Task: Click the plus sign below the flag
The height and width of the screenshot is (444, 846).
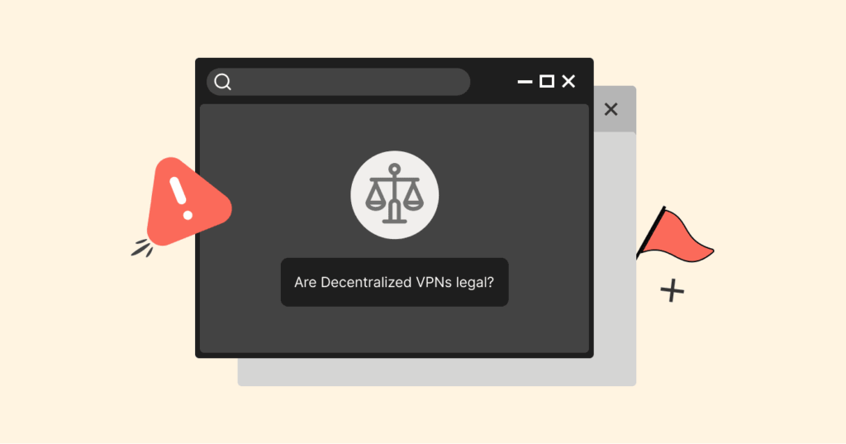Action: click(x=673, y=291)
